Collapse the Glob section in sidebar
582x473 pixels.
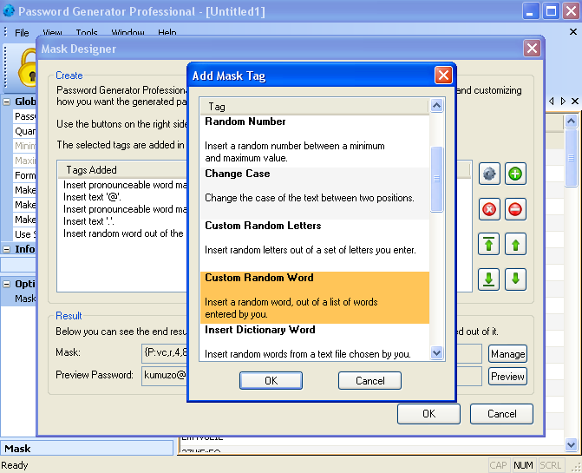tap(6, 102)
